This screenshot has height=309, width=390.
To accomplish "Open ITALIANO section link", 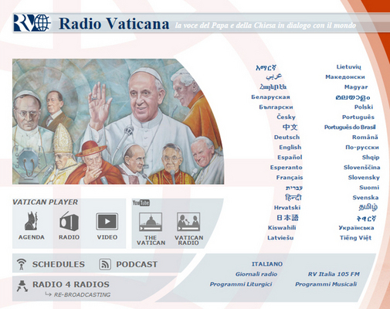I will pyautogui.click(x=267, y=264).
